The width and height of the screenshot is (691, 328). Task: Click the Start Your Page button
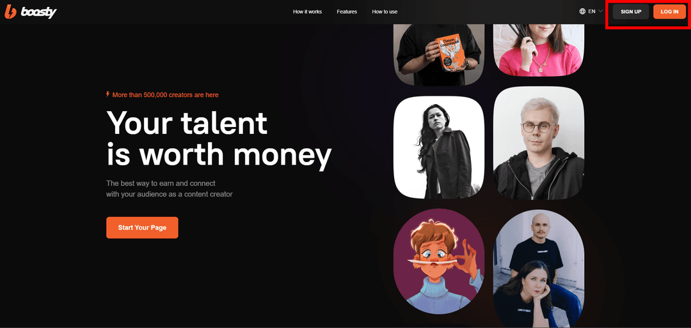coord(142,228)
